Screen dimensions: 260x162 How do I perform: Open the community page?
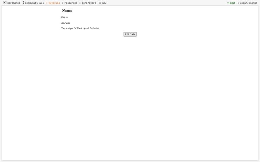[x=31, y=3]
